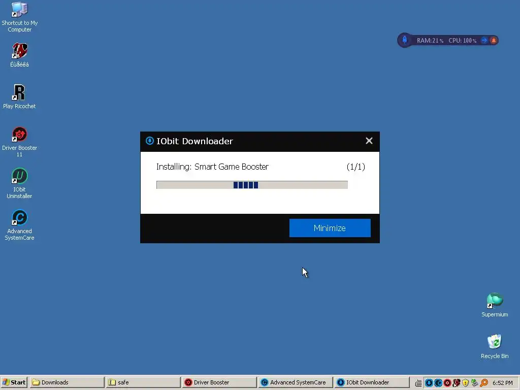
Task: Click the CPU: 100% reading on widget
Action: [462, 41]
